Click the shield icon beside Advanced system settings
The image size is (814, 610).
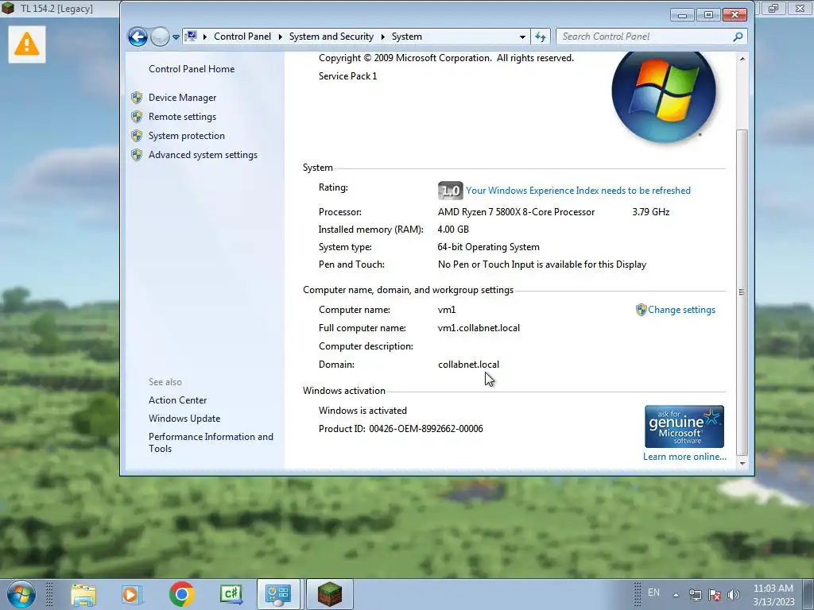[x=137, y=155]
